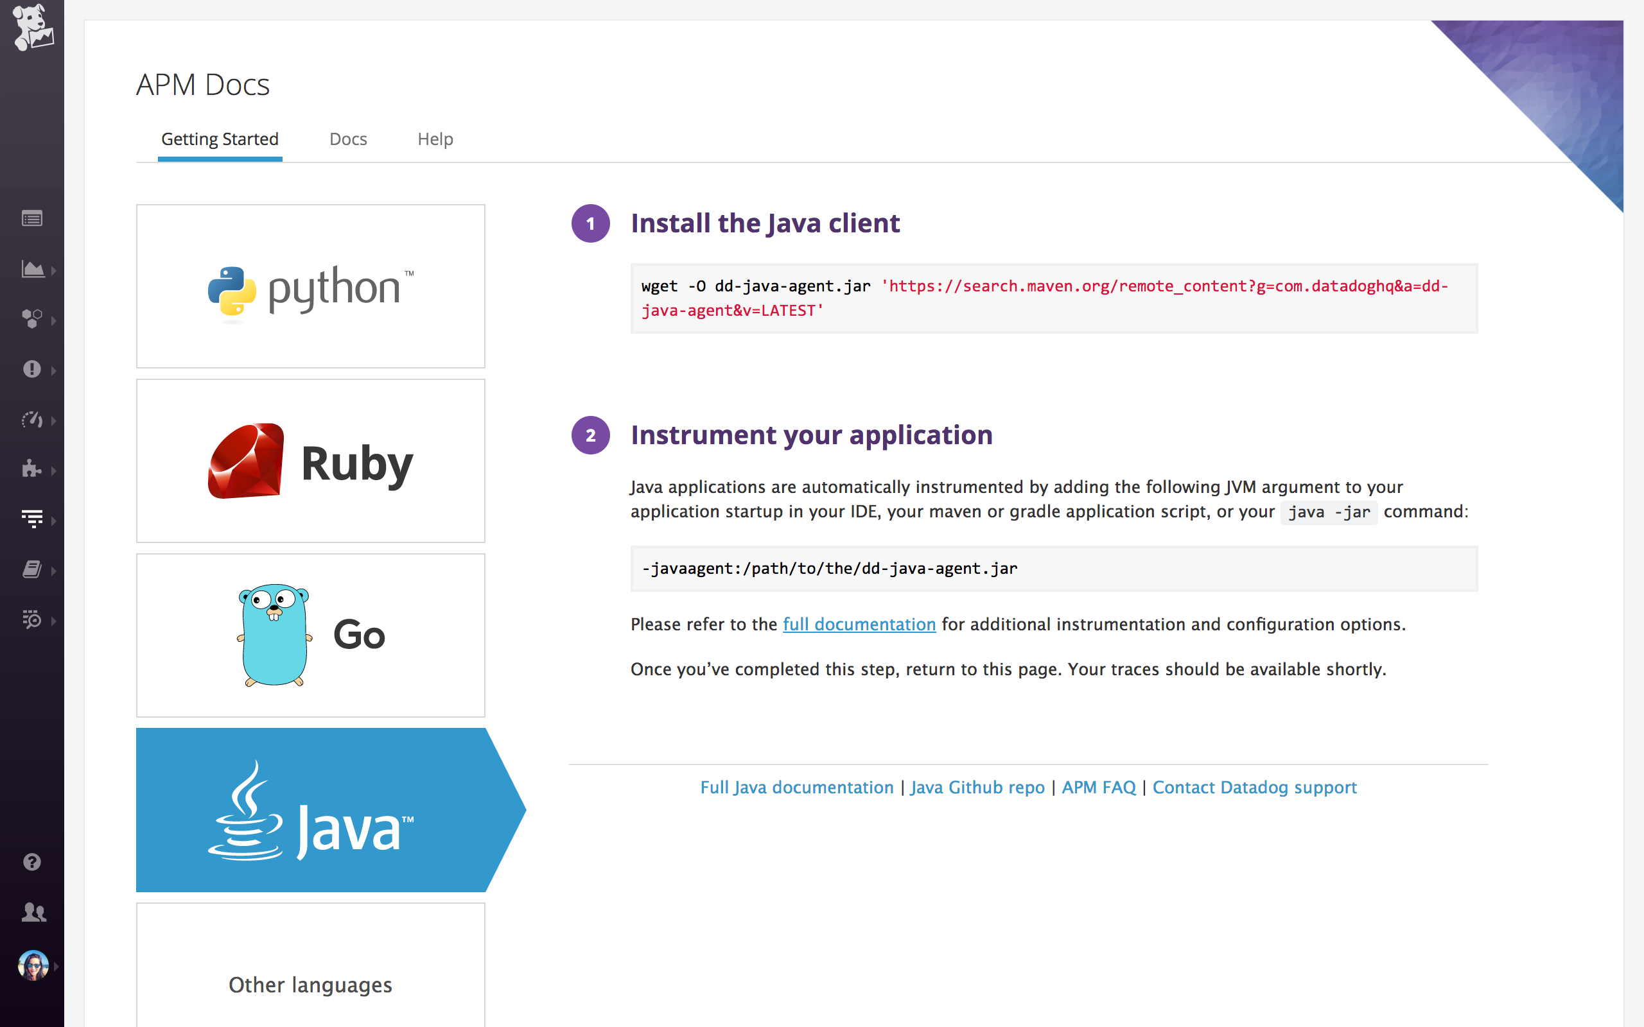
Task: Follow the full documentation link
Action: point(859,624)
